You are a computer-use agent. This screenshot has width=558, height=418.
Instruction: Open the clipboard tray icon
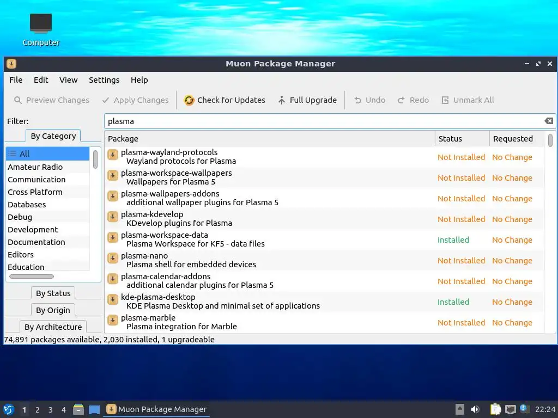coord(495,409)
